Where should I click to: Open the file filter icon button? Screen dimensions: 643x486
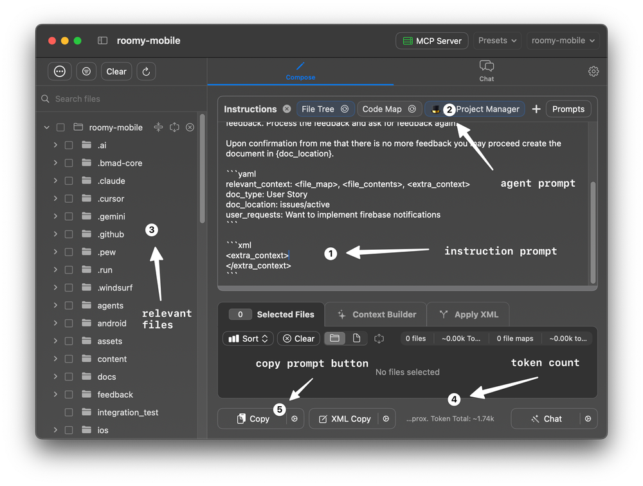click(86, 71)
